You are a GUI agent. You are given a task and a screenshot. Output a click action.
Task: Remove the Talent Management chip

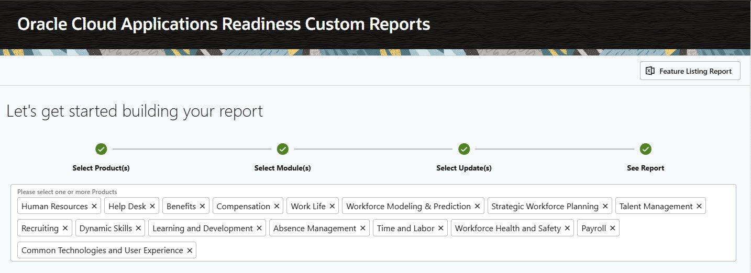pyautogui.click(x=699, y=206)
